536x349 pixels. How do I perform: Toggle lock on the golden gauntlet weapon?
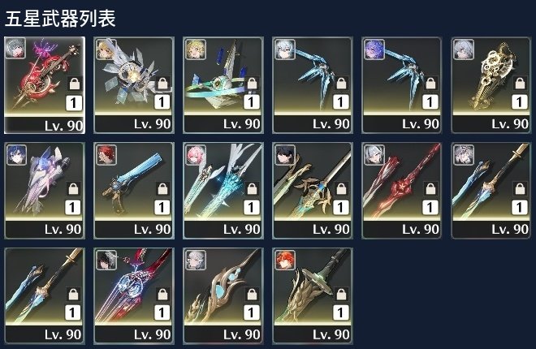521,84
